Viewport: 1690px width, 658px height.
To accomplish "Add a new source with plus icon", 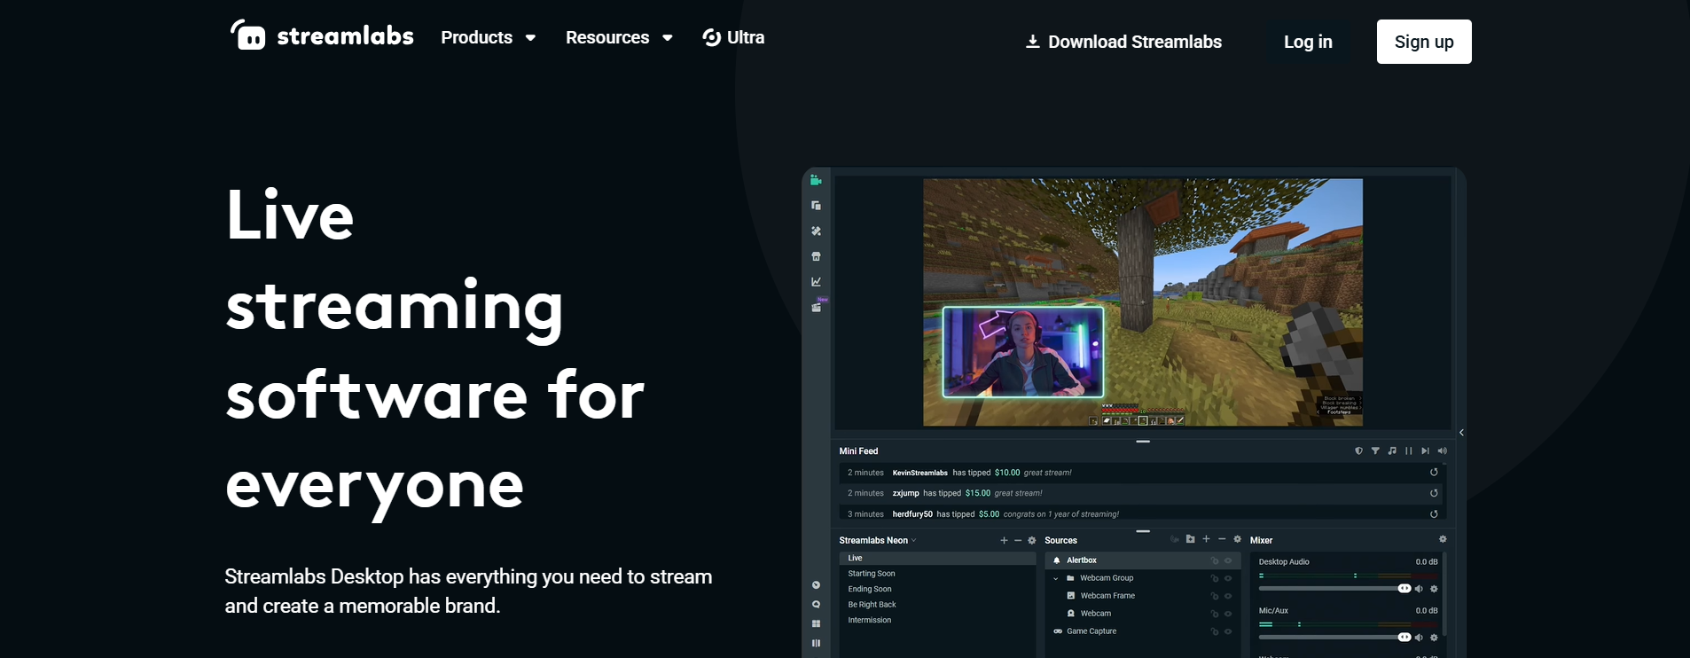I will (x=1206, y=539).
